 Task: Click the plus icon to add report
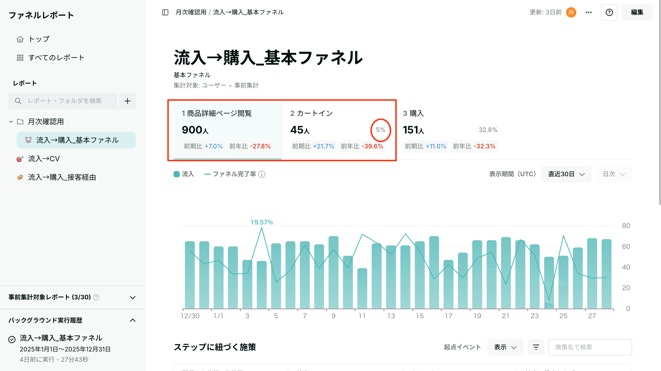coord(128,101)
